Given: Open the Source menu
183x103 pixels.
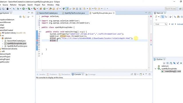Looking at the screenshot, I should click(x=5, y=5).
